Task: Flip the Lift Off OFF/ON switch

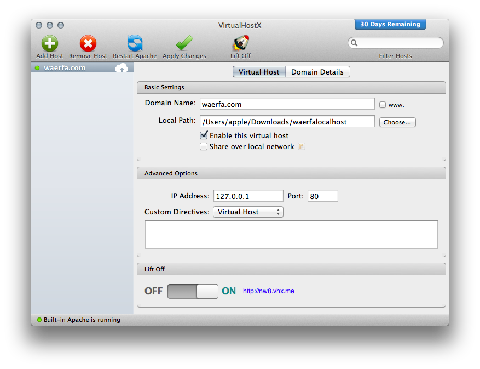Action: 193,291
